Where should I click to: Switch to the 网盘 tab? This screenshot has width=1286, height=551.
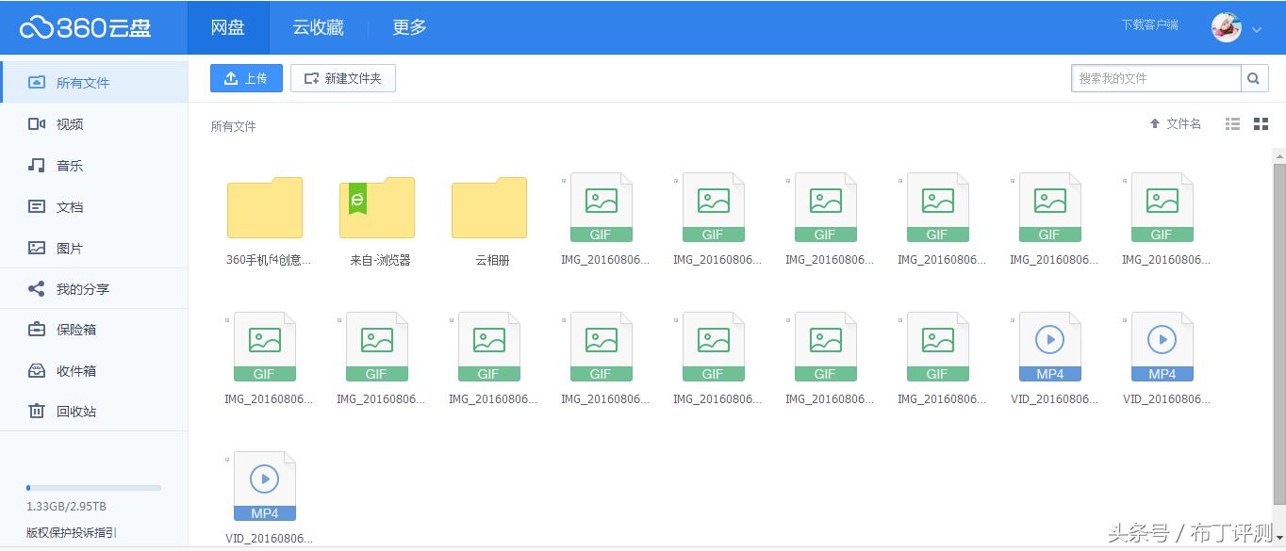227,27
